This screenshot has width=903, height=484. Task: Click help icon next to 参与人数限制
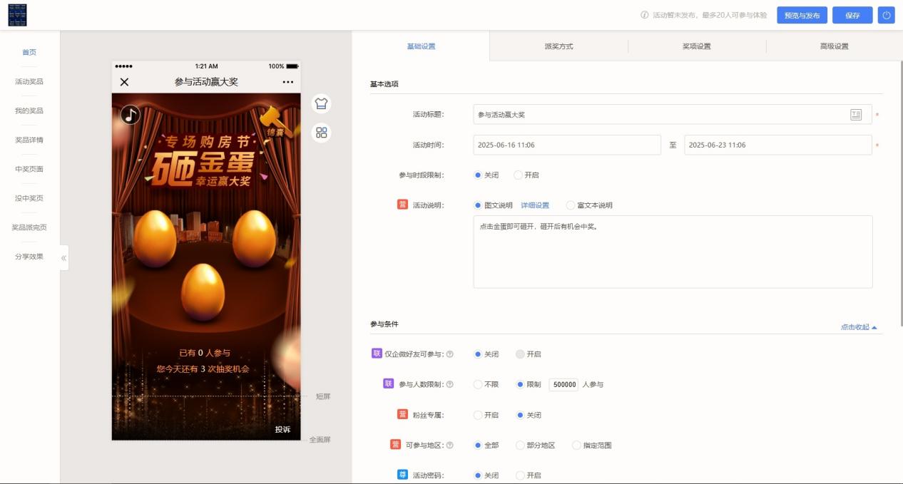coord(449,385)
